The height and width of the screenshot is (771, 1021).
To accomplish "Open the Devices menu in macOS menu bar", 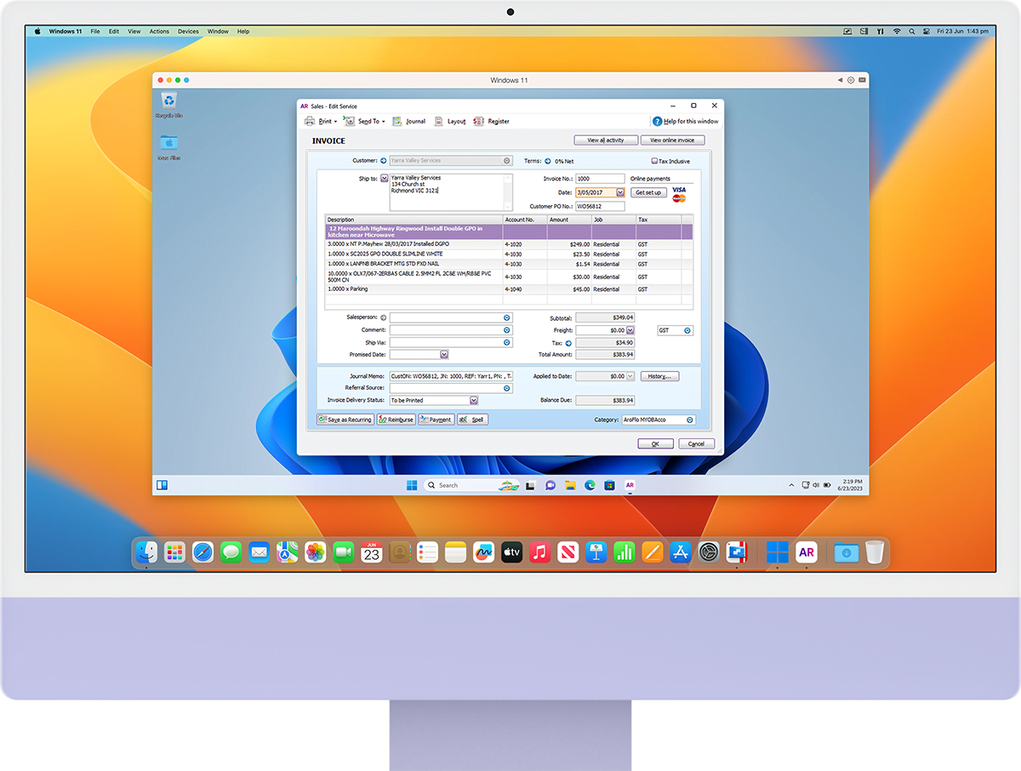I will point(188,31).
